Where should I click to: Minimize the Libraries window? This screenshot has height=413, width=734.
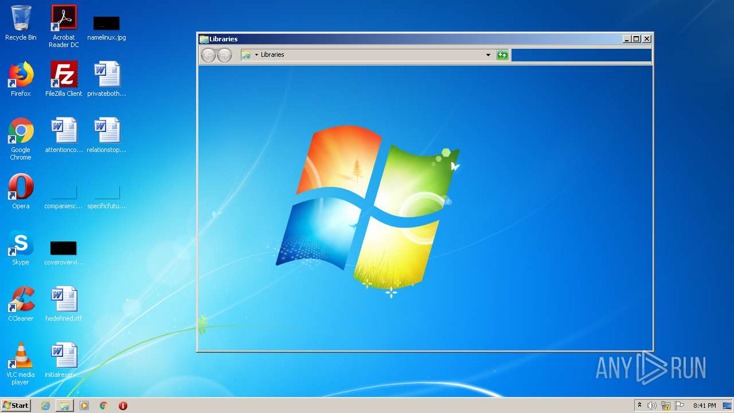[x=627, y=39]
